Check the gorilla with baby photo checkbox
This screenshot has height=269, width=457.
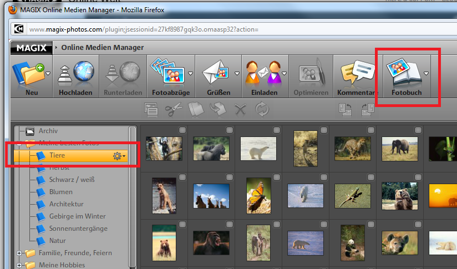(x=230, y=130)
